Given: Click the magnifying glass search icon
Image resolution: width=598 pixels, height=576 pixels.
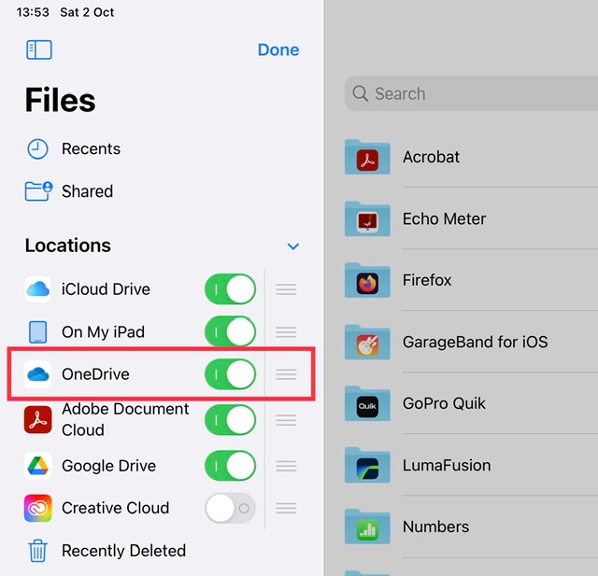Looking at the screenshot, I should point(360,93).
